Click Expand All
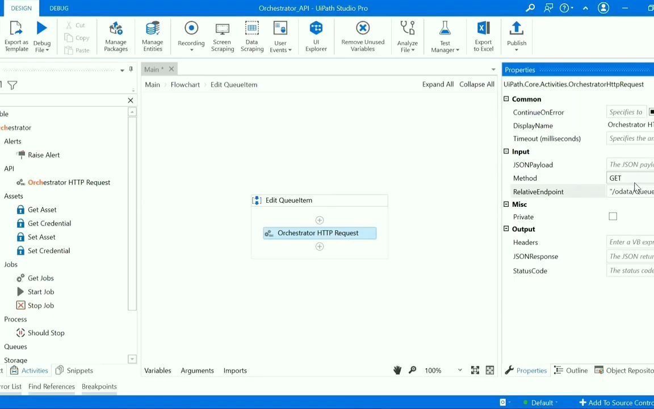The width and height of the screenshot is (654, 409). click(438, 84)
